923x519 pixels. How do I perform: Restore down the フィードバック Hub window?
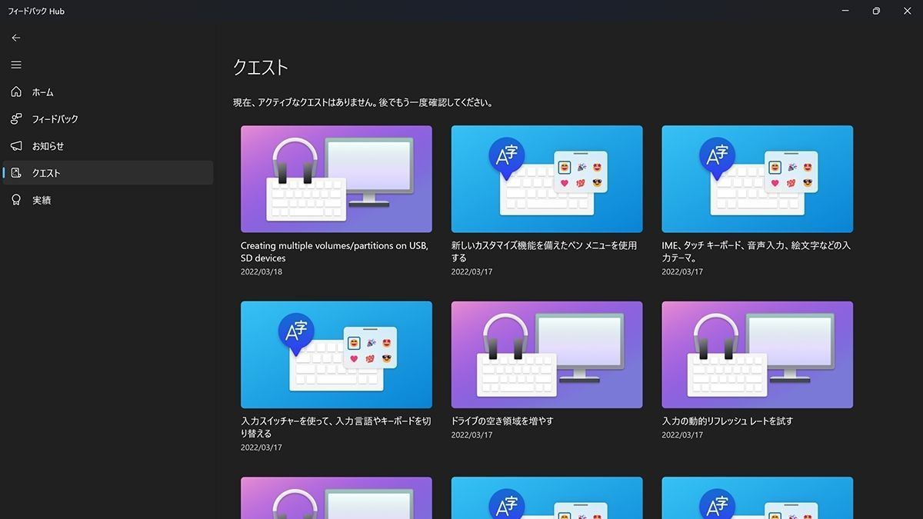[x=875, y=12]
